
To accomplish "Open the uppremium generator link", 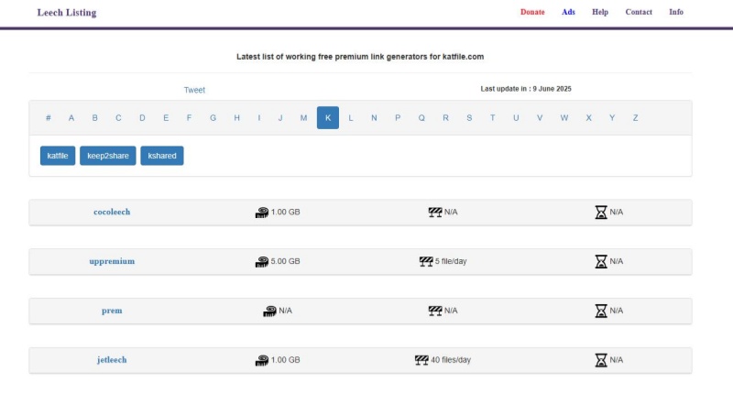I will point(112,262).
